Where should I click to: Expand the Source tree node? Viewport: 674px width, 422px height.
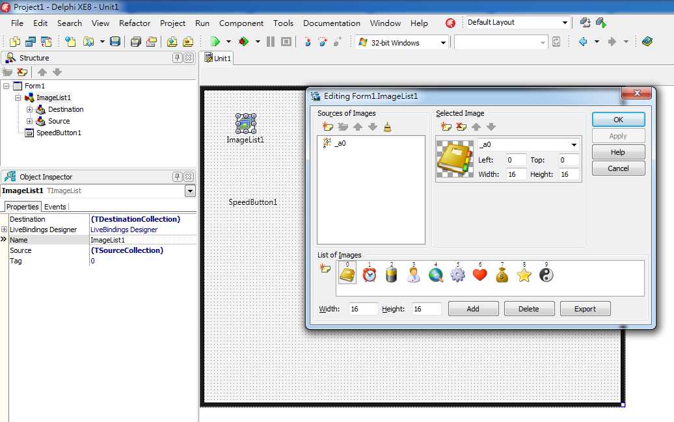coord(30,121)
